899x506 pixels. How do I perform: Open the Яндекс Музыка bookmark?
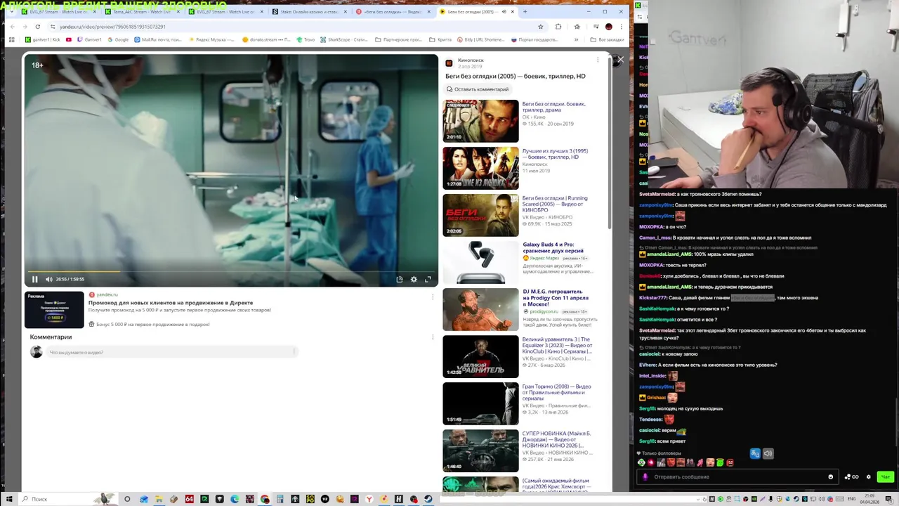point(212,40)
